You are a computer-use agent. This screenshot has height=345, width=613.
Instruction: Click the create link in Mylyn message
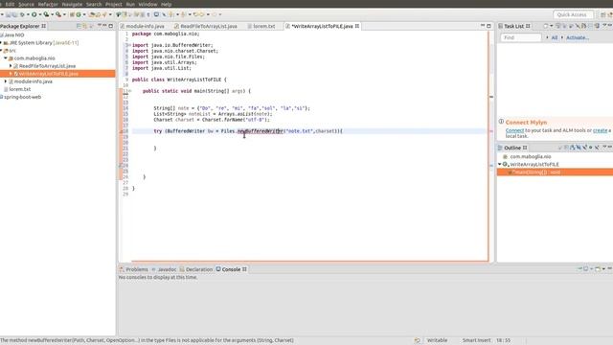(x=601, y=130)
